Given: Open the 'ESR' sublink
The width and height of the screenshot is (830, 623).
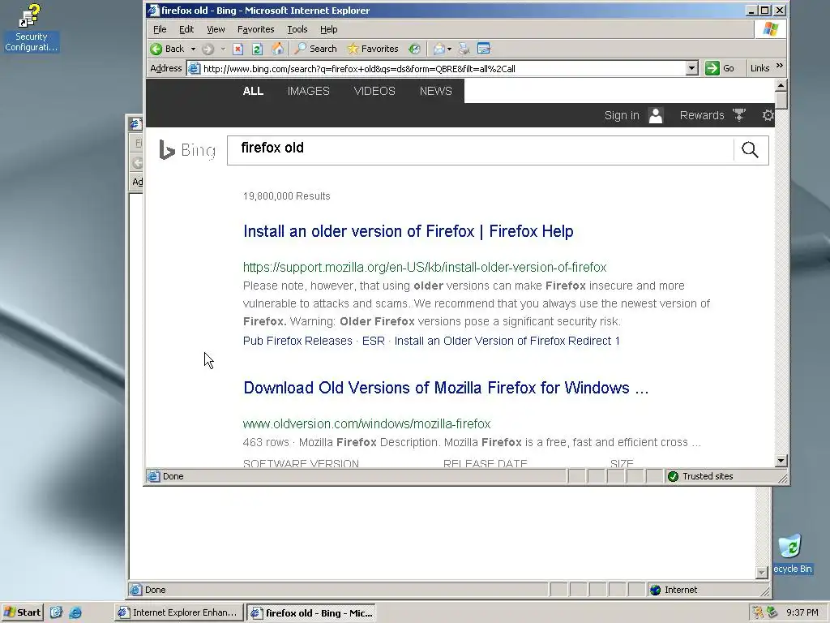Looking at the screenshot, I should (373, 341).
